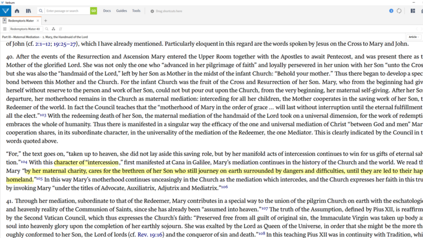
Task: Click the 'Verbum' window title text
Action: click(10, 2)
